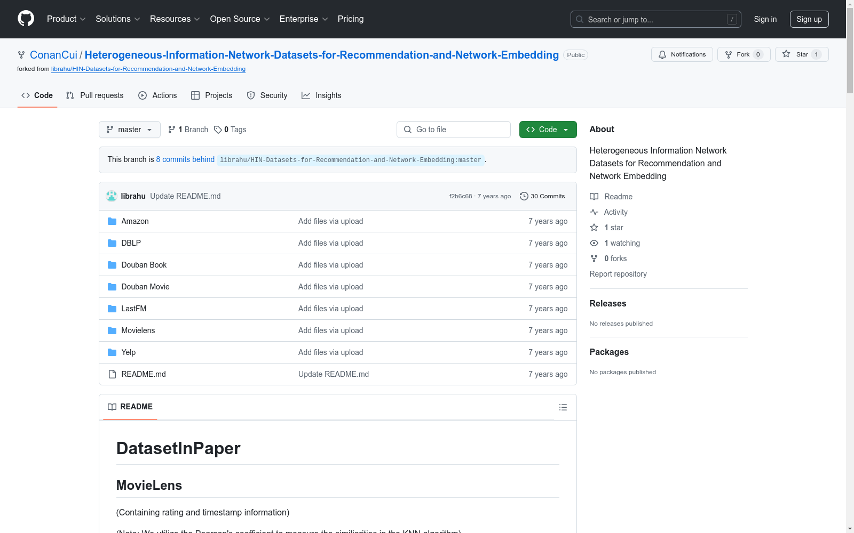Click the Releases heading

pyautogui.click(x=608, y=303)
